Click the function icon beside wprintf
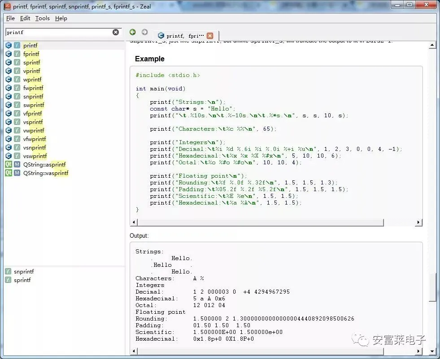Screen dimensions: 440x359 [x=17, y=79]
